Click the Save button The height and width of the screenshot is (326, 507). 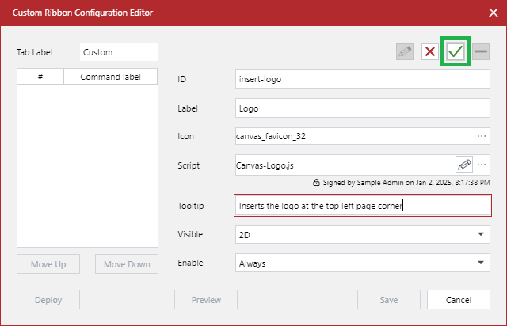click(389, 300)
